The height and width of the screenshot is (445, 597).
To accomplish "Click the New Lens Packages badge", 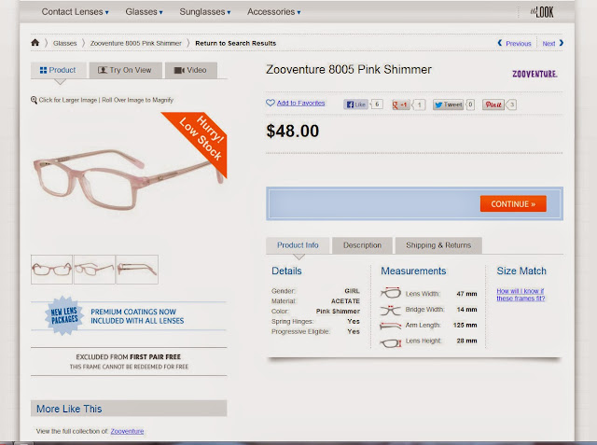I will click(x=64, y=315).
